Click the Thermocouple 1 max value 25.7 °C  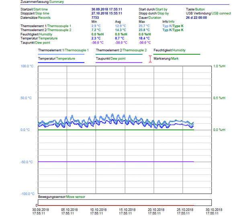pos(144,26)
